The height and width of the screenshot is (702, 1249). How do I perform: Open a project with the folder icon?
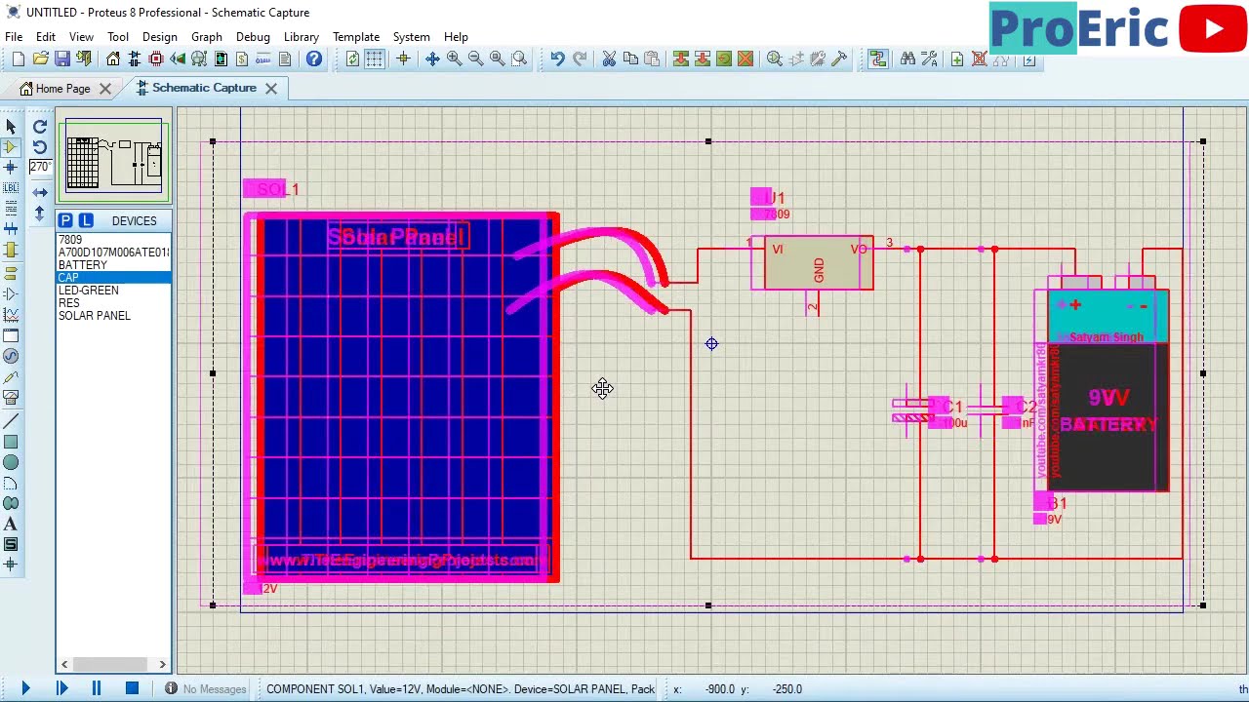point(40,59)
